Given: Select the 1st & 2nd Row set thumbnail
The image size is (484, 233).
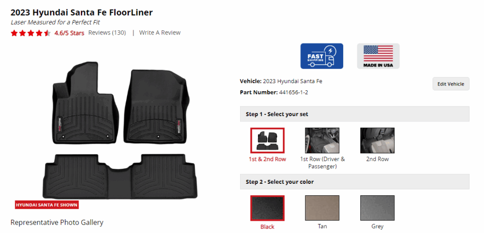Looking at the screenshot, I should click(268, 140).
